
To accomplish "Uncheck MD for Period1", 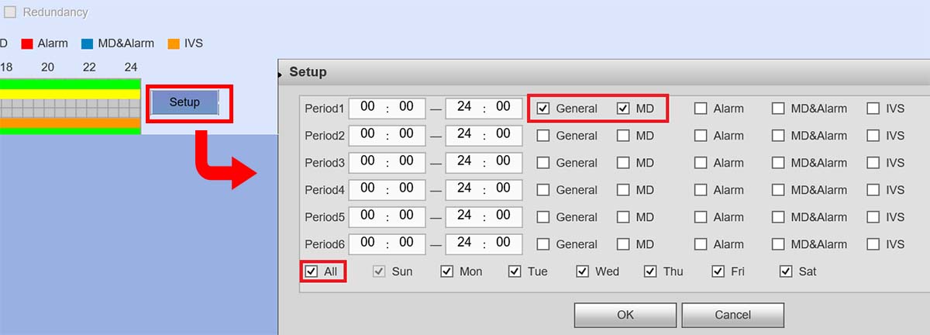I will pyautogui.click(x=623, y=109).
